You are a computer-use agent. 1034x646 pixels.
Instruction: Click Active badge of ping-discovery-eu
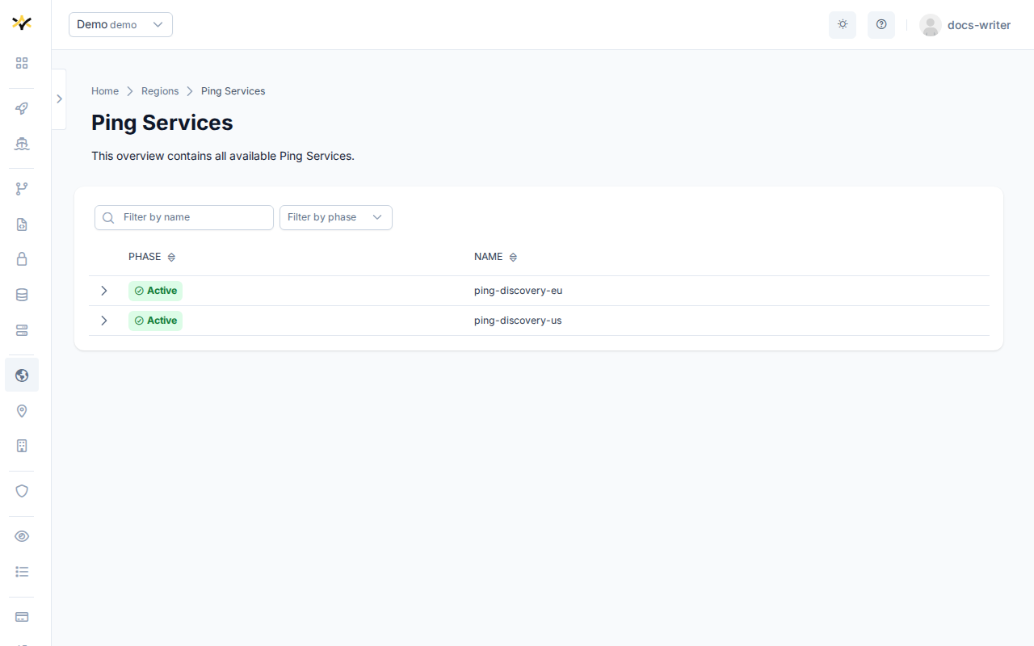pos(155,291)
